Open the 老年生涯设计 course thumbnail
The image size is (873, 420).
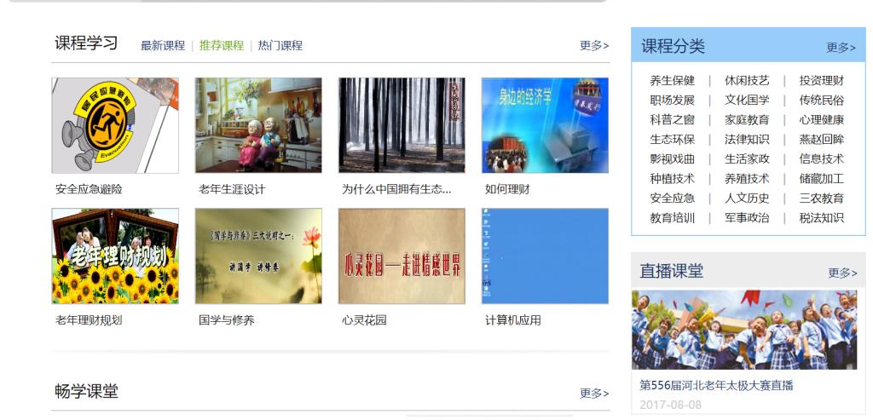[258, 126]
